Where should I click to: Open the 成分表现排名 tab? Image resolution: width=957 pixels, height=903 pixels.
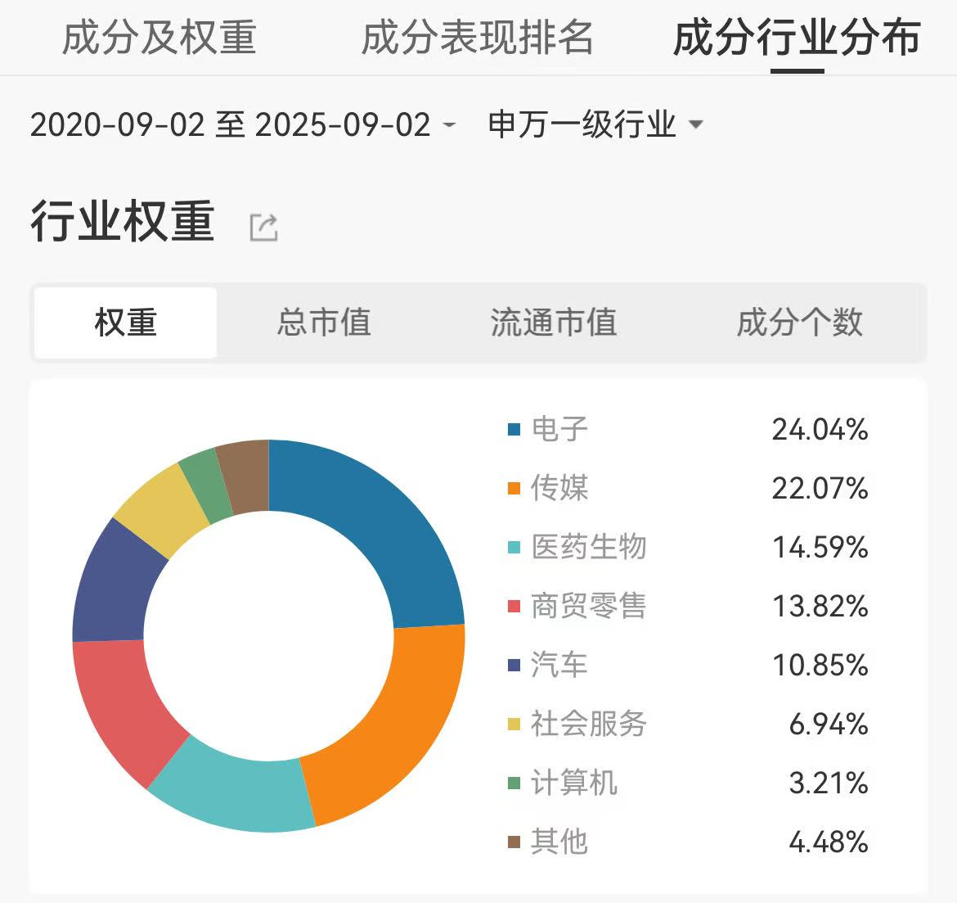pos(477,38)
